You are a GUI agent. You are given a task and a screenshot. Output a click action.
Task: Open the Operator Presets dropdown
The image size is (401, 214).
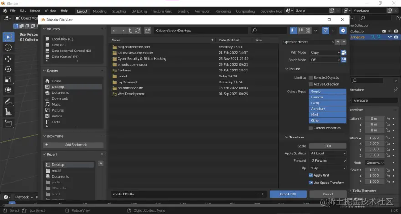pos(308,42)
